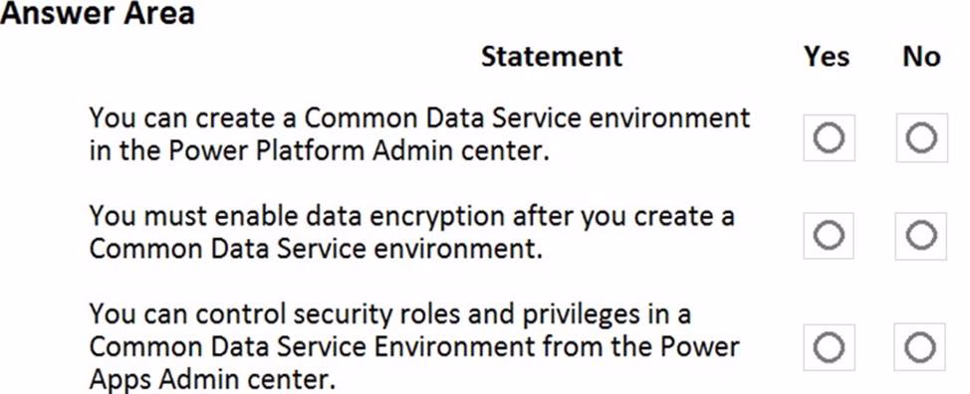Click the statement about creating a Common Data Service environment
This screenshot has width=970, height=394.
tap(419, 134)
